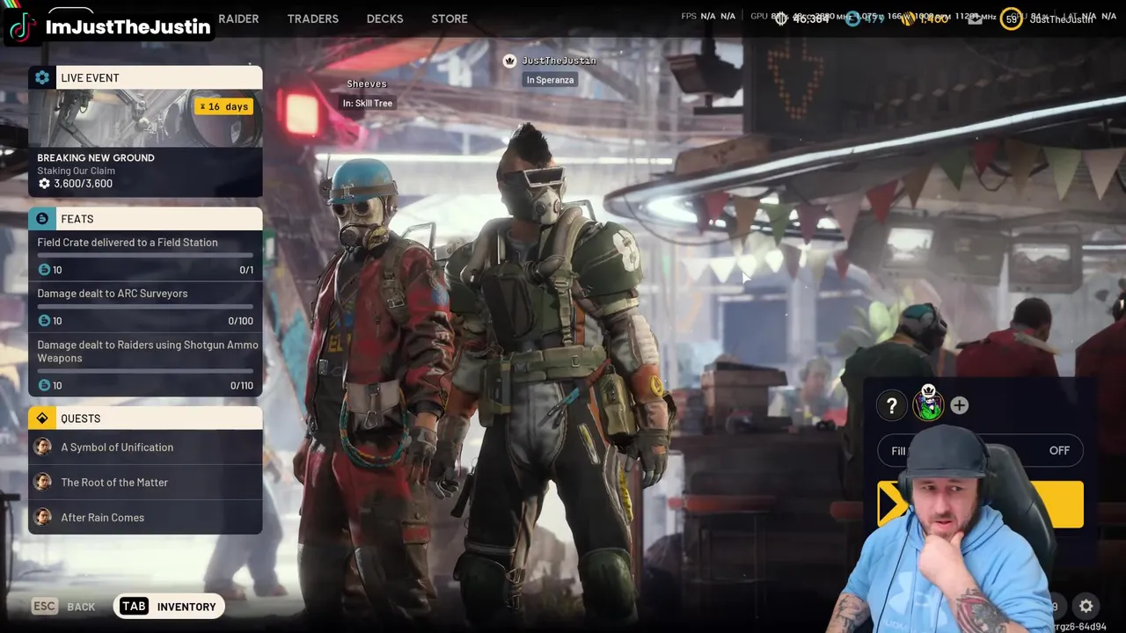
Task: Click the Feats header icon
Action: click(42, 219)
